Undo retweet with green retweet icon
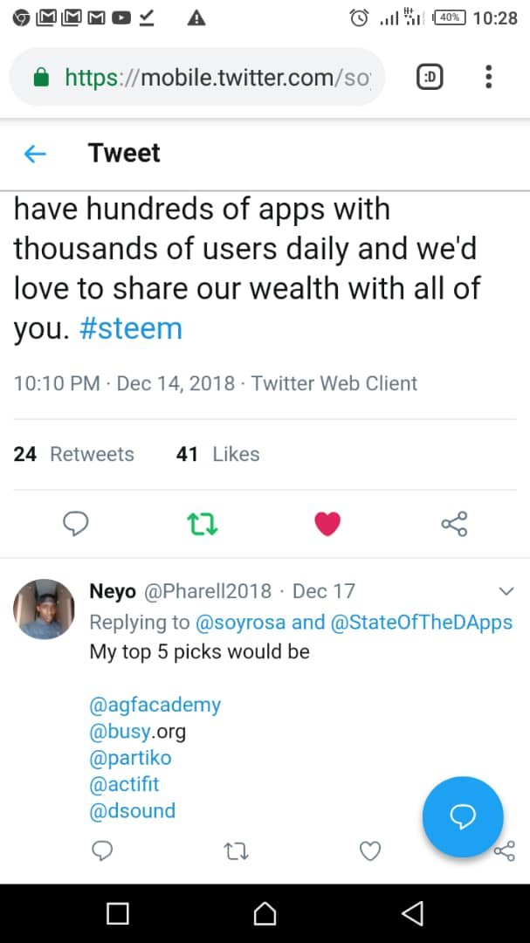 [x=203, y=524]
